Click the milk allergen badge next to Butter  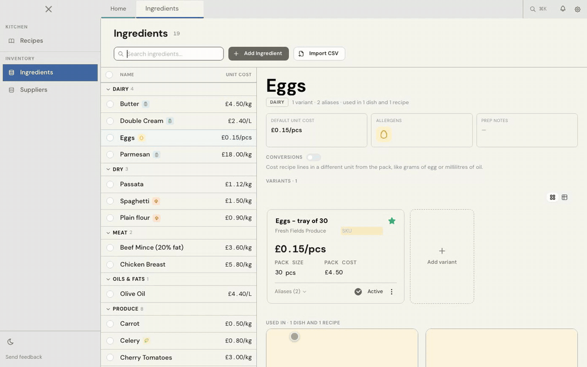pyautogui.click(x=146, y=104)
